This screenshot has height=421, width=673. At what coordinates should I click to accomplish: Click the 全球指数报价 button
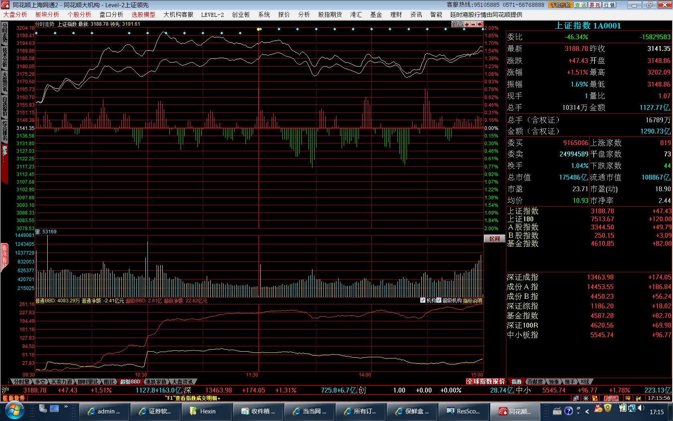point(486,382)
